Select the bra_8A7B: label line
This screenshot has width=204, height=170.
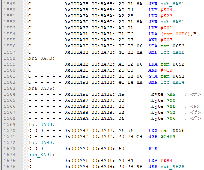(41, 58)
